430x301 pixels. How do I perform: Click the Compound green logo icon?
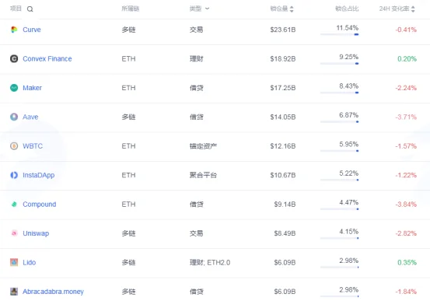point(14,204)
